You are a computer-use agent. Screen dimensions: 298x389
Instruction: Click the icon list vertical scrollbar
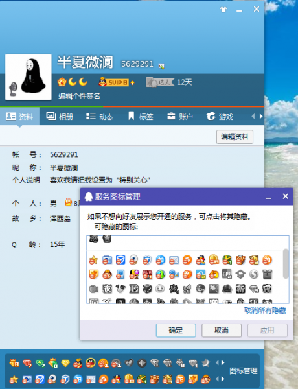point(286,263)
